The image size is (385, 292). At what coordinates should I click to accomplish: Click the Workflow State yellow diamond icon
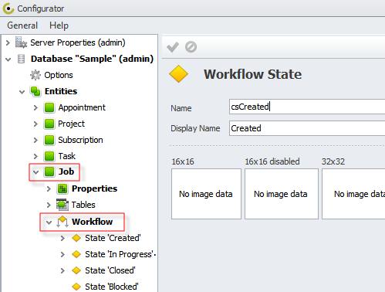pos(178,74)
